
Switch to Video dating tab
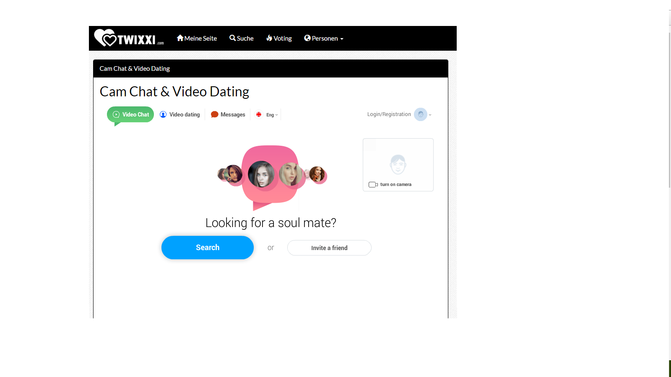tap(180, 114)
